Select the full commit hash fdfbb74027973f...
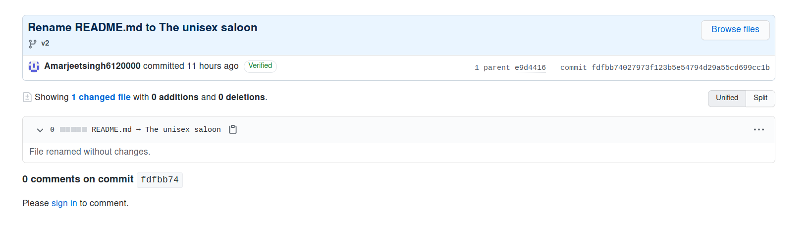This screenshot has height=226, width=811. click(x=680, y=68)
